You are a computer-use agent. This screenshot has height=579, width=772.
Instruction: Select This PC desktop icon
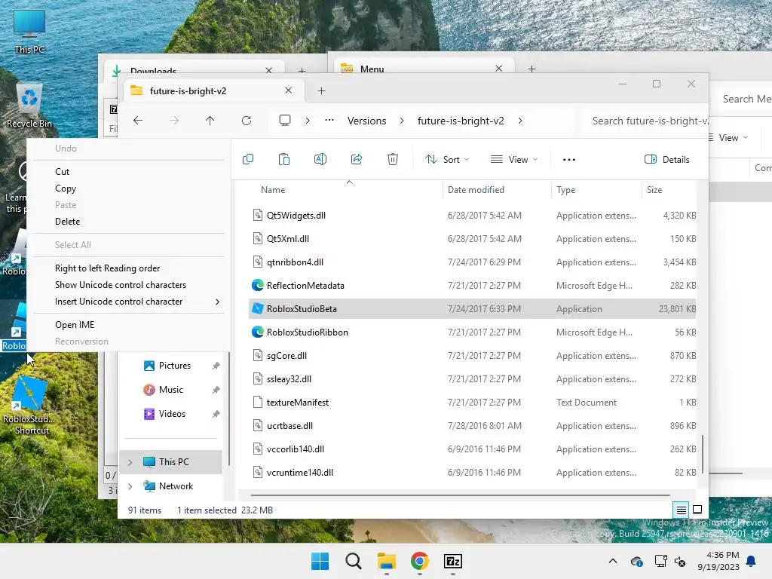pyautogui.click(x=29, y=32)
